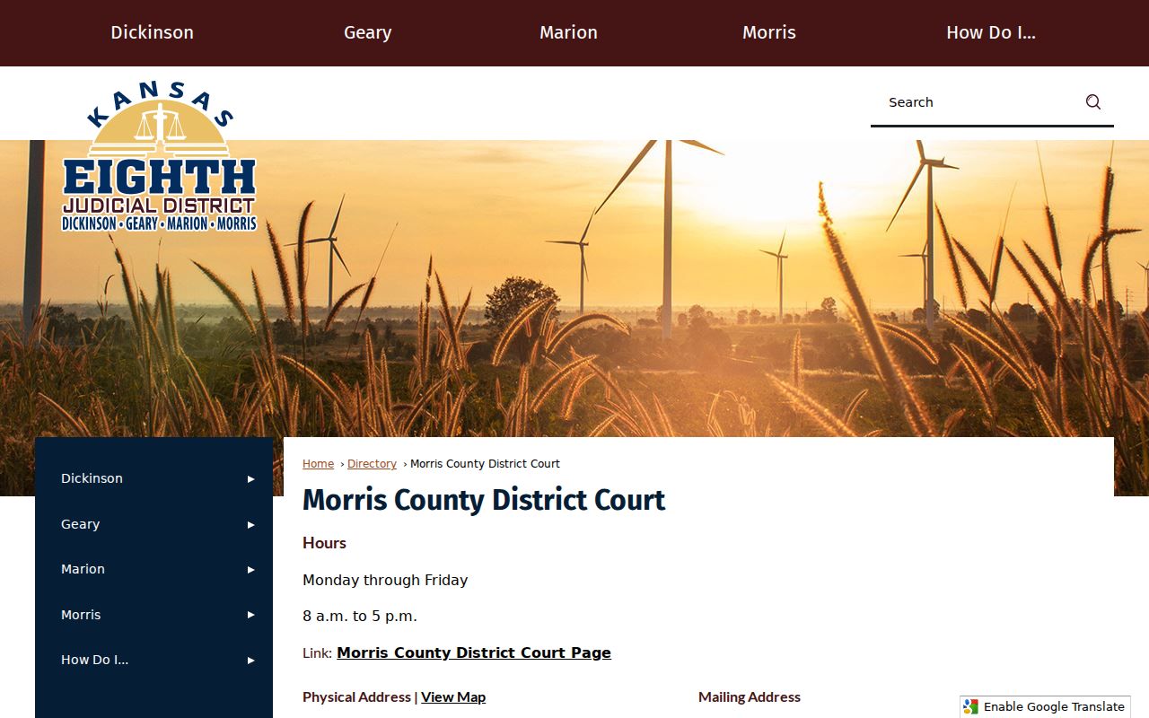Click the '8 a.m. to 5 p.m.' text
Image resolution: width=1149 pixels, height=718 pixels.
click(360, 616)
